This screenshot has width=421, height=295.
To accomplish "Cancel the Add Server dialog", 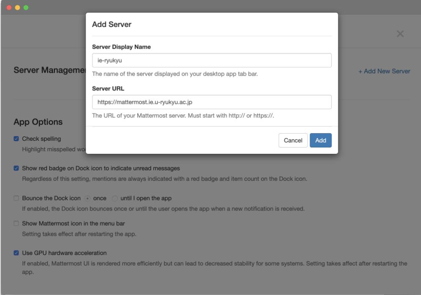I will (293, 141).
